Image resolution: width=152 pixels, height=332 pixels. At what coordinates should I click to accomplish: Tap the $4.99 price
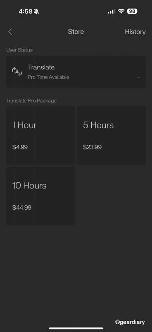pyautogui.click(x=20, y=147)
